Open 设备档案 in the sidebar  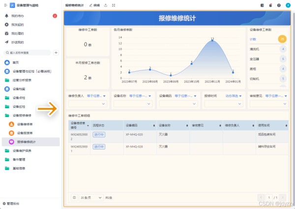pos(31,89)
